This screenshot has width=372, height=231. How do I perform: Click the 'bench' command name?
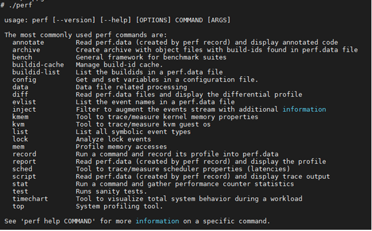click(22, 57)
